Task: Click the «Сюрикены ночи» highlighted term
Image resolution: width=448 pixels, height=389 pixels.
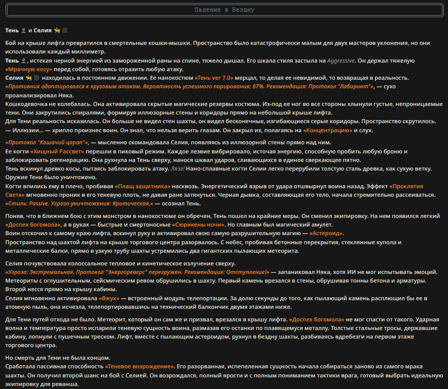Action: coord(198,225)
